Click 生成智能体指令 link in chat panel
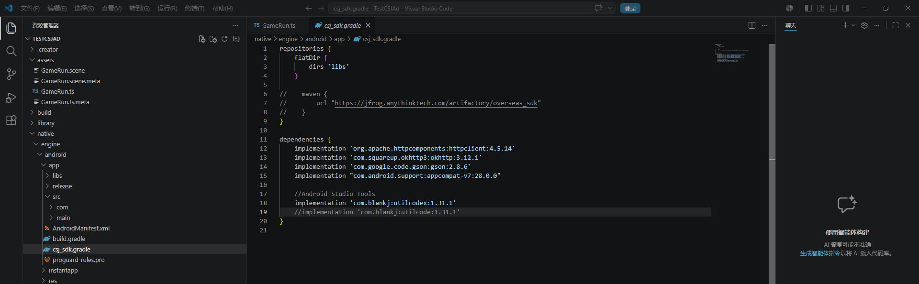919x284 pixels. [820, 253]
